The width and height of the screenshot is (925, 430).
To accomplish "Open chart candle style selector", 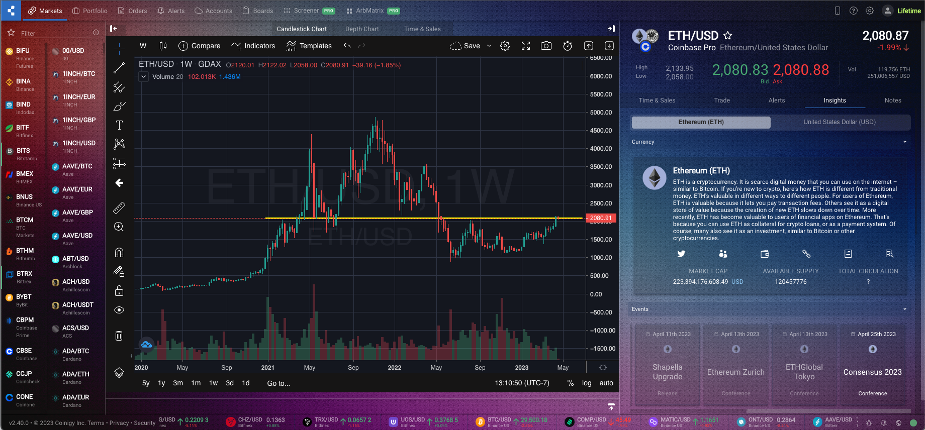I will click(163, 46).
